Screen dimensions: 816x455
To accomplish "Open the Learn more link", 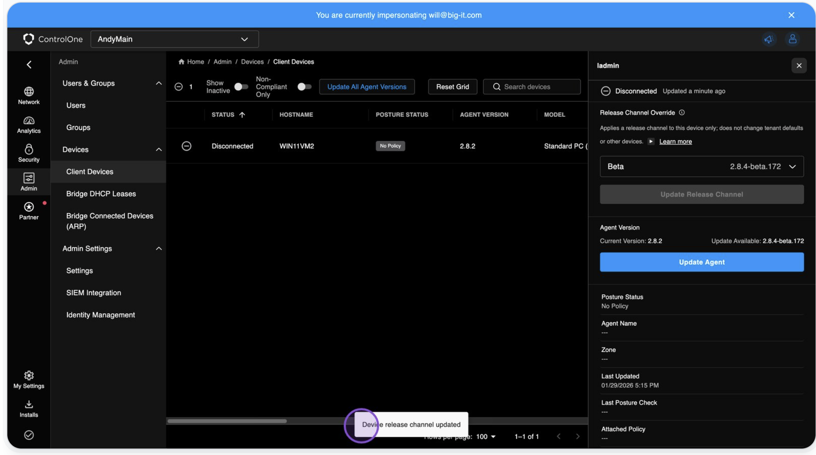I will coord(675,142).
